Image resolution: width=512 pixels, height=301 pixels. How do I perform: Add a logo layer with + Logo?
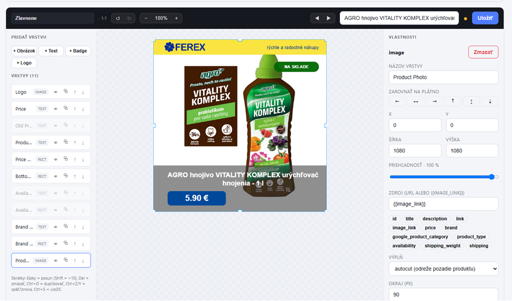(24, 63)
